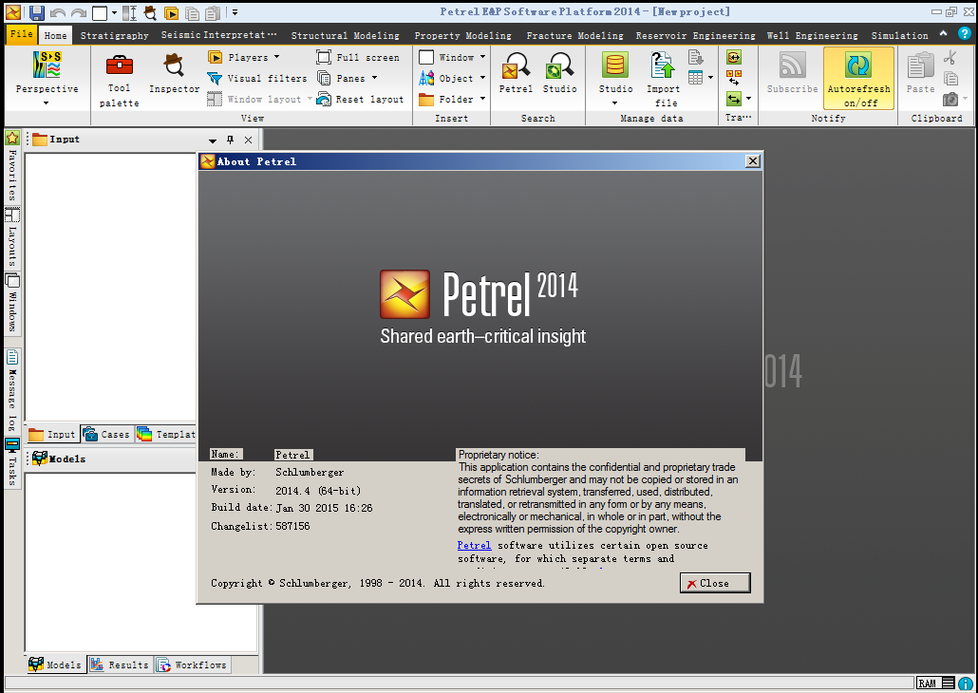This screenshot has width=978, height=693.
Task: Switch to the Structural Modeling ribbon tab
Action: pyautogui.click(x=345, y=35)
